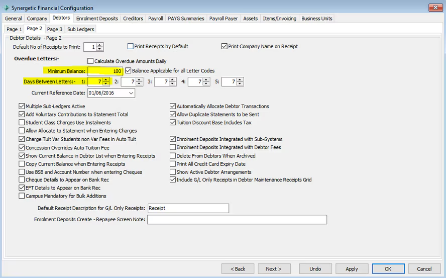The width and height of the screenshot is (446, 278).
Task: Confirm with the OK button
Action: [388, 269]
